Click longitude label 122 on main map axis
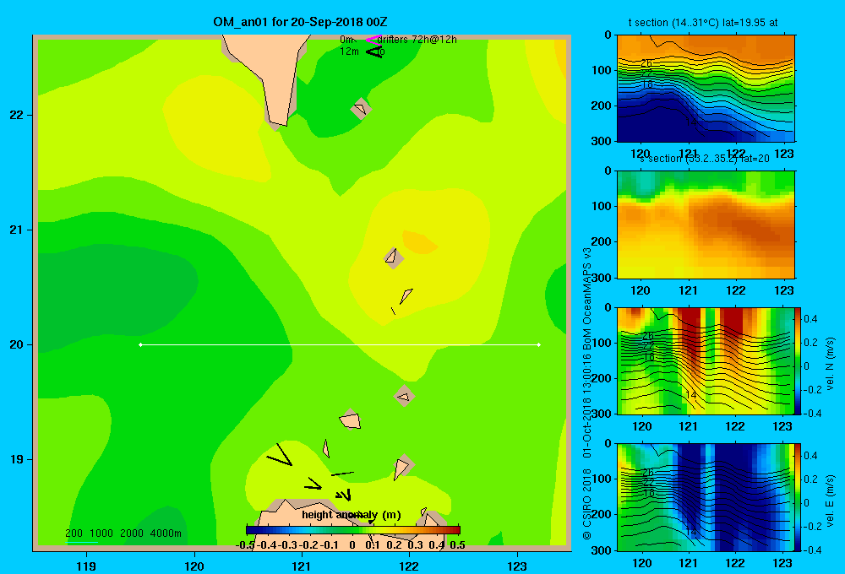Viewport: 845px width, 574px height. coord(409,566)
